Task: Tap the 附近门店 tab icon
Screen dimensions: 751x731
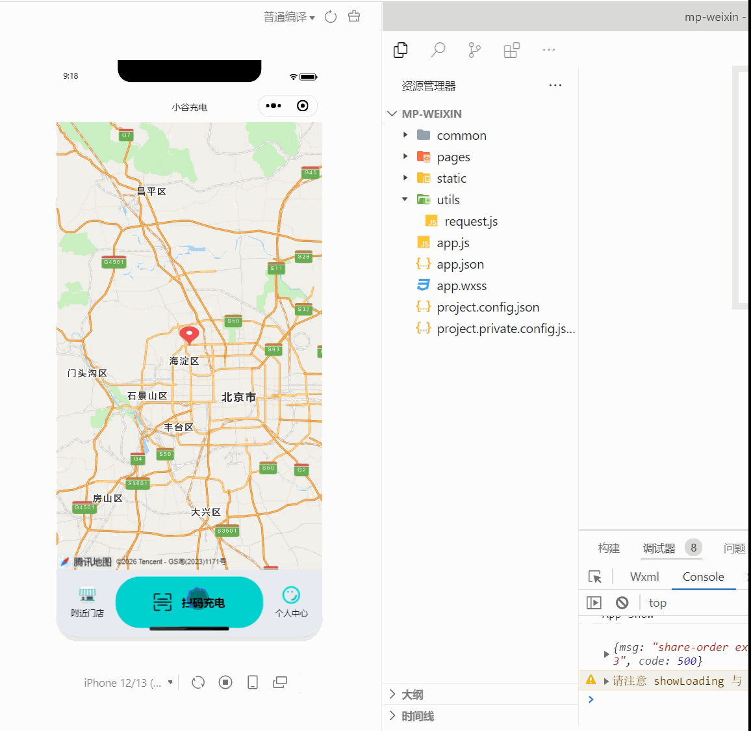Action: tap(87, 595)
